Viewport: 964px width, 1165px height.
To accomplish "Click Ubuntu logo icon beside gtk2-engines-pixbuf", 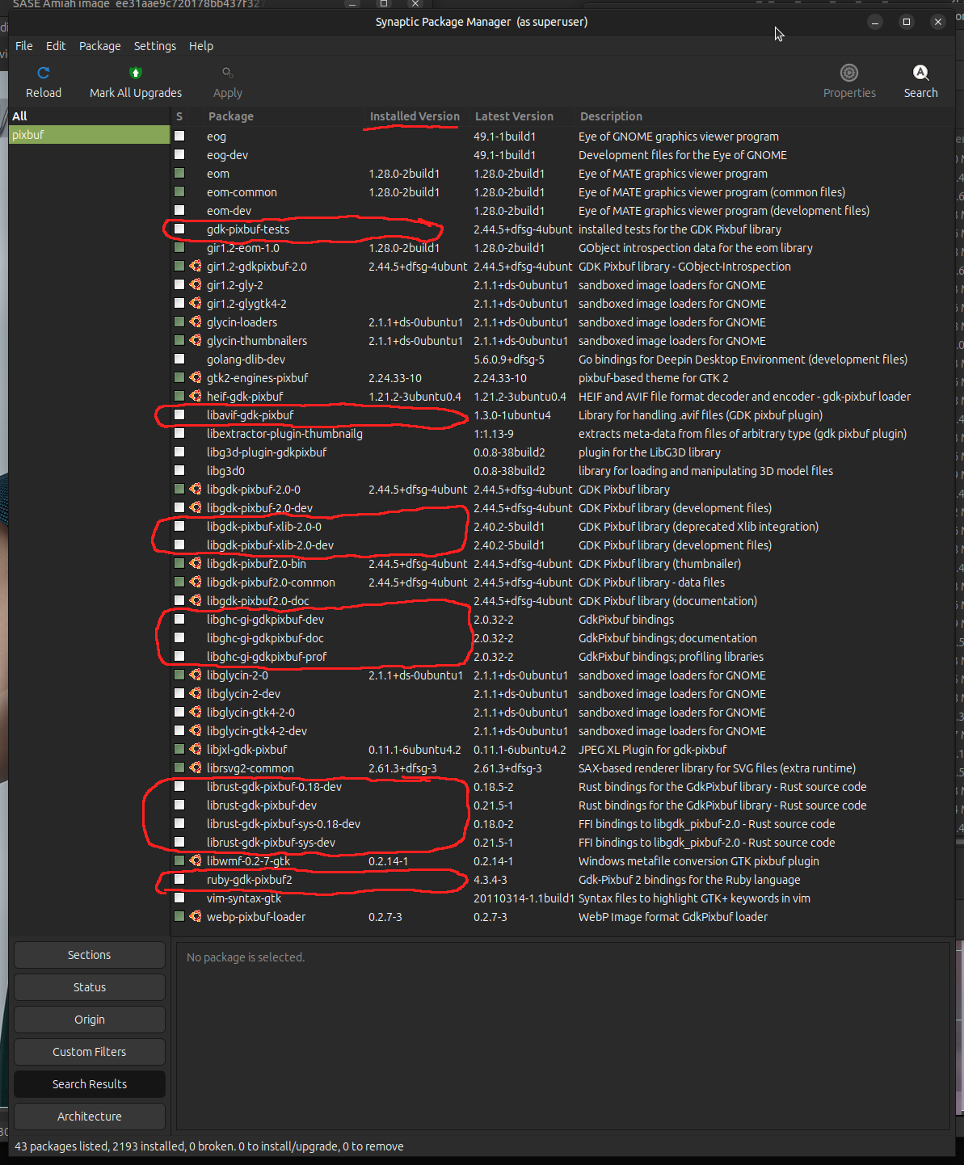I will tap(196, 377).
